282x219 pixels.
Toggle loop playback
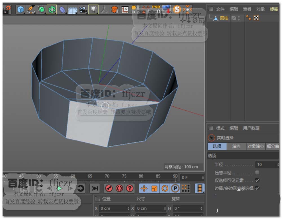[x=81, y=188]
